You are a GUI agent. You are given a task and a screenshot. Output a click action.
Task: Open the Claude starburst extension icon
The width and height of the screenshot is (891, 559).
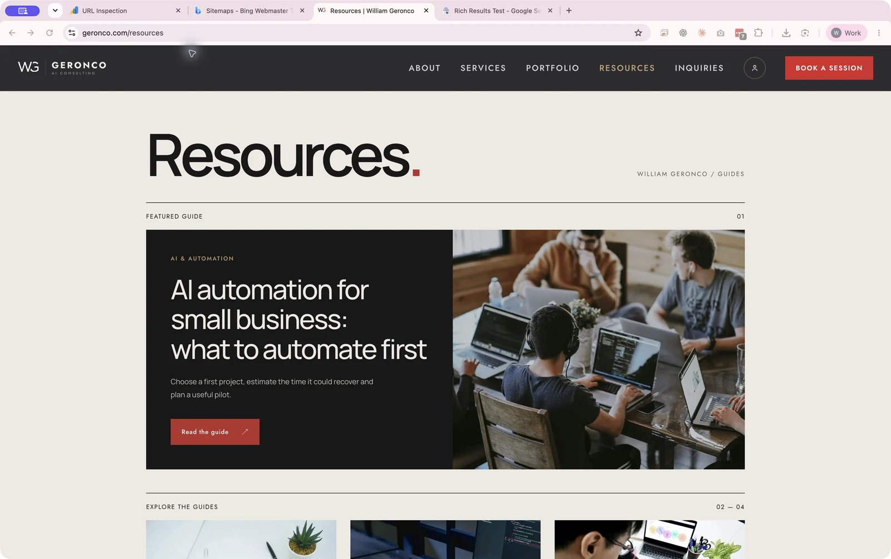point(702,33)
